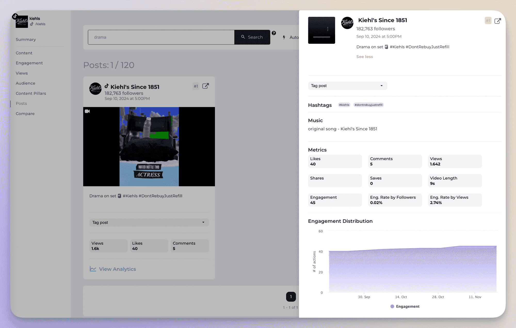This screenshot has height=328, width=516.
Task: Click Comments 5 tile on post card
Action: pos(190,246)
